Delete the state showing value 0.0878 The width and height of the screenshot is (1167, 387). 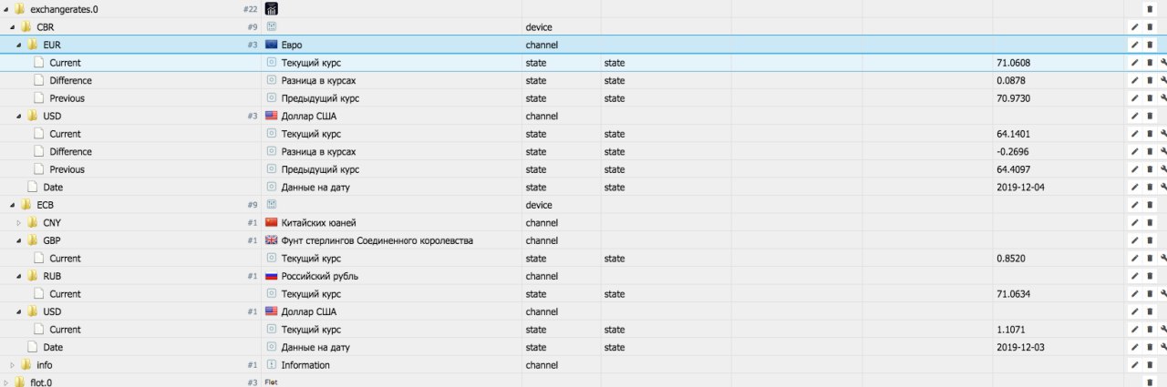(1150, 80)
